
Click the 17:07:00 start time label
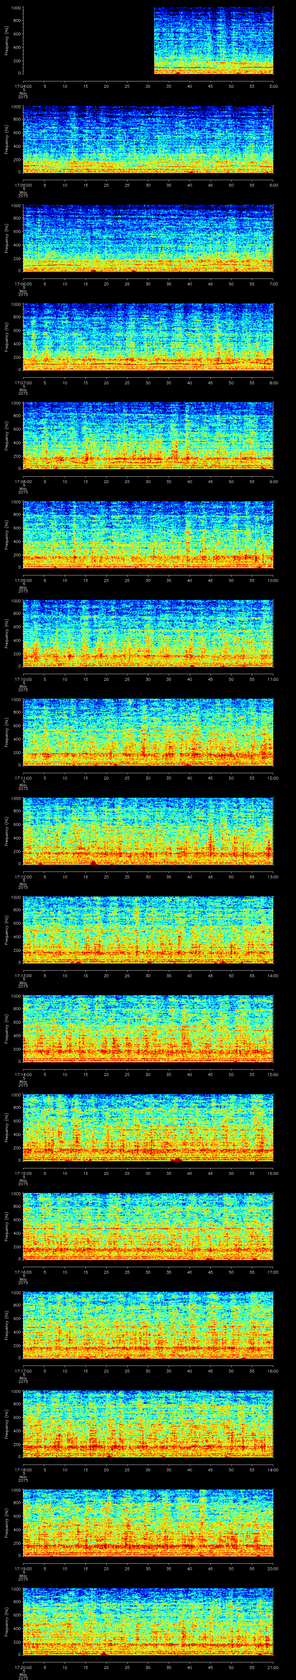(x=23, y=383)
